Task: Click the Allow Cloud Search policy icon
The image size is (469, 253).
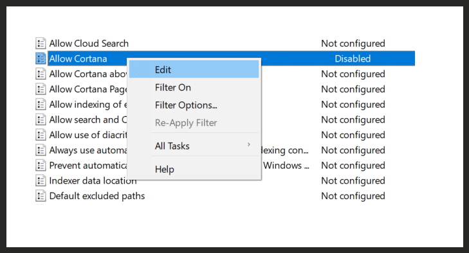Action: click(41, 43)
